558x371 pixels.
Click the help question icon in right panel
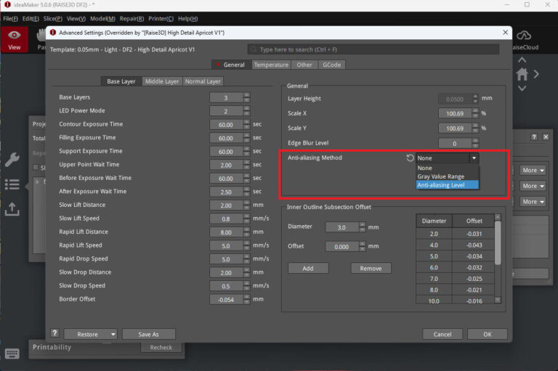pyautogui.click(x=534, y=136)
